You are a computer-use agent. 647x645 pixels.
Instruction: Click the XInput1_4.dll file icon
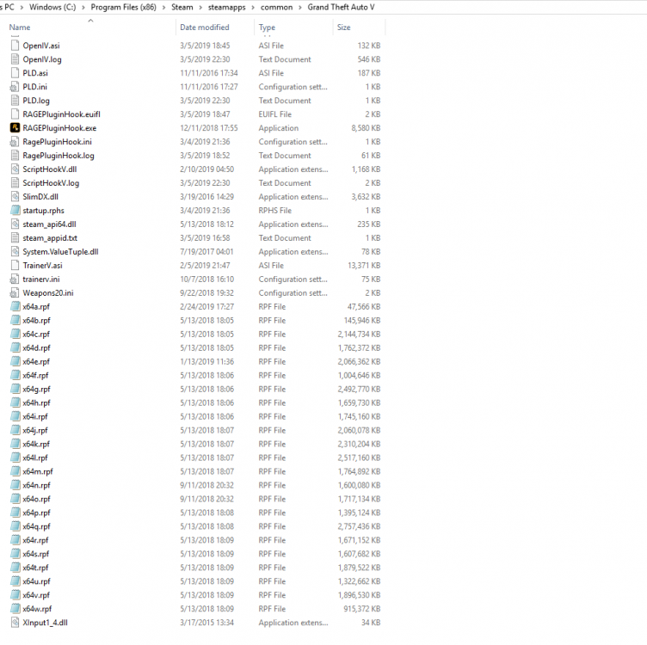click(x=15, y=623)
